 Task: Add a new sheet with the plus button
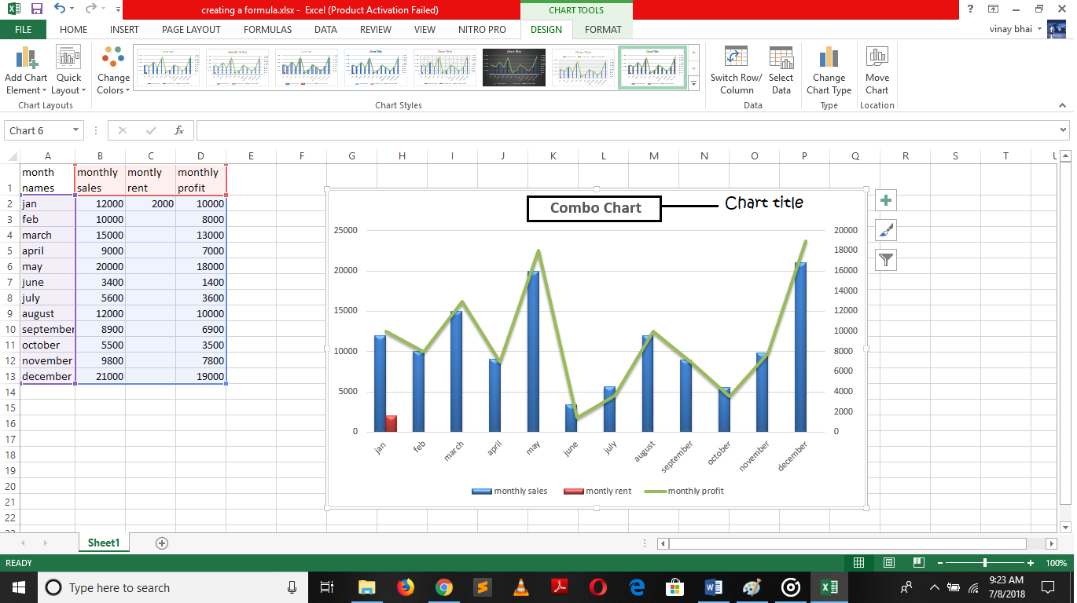162,543
